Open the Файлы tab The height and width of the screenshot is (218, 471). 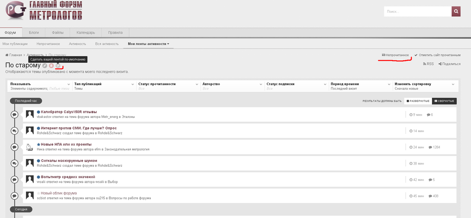tap(57, 32)
